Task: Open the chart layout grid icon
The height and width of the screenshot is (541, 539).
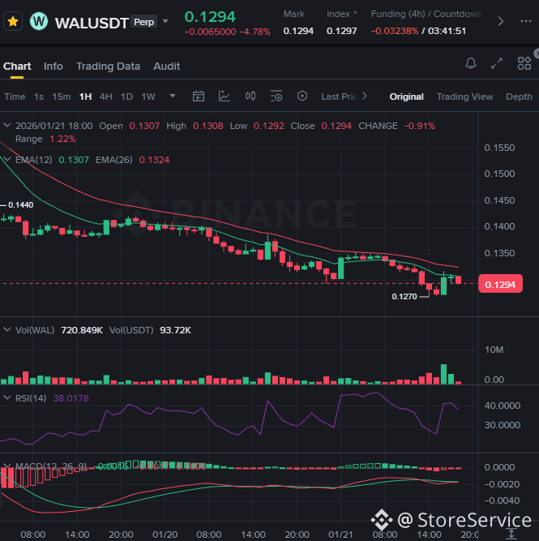Action: click(x=524, y=63)
